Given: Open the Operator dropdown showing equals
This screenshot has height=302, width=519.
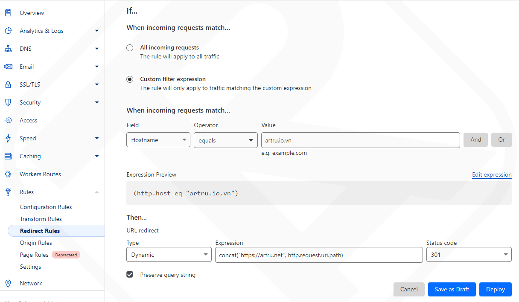Looking at the screenshot, I should coord(225,140).
